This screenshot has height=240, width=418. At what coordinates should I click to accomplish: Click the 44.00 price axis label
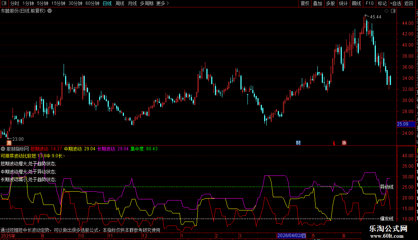tap(408, 23)
